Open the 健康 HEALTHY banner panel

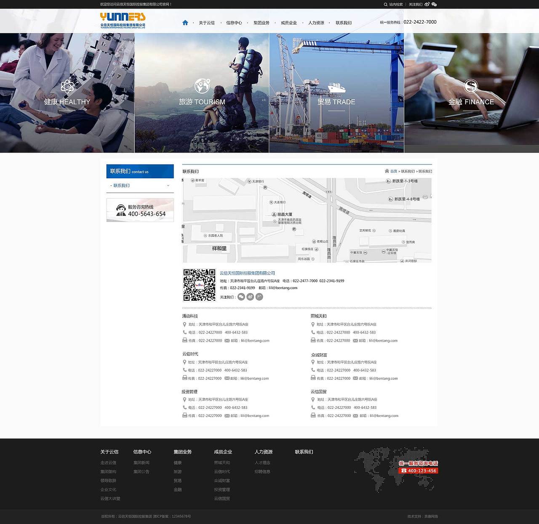pos(67,93)
